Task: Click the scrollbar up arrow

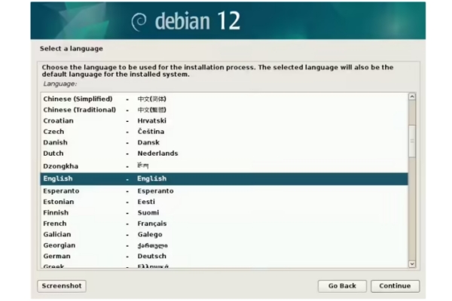Action: click(412, 97)
